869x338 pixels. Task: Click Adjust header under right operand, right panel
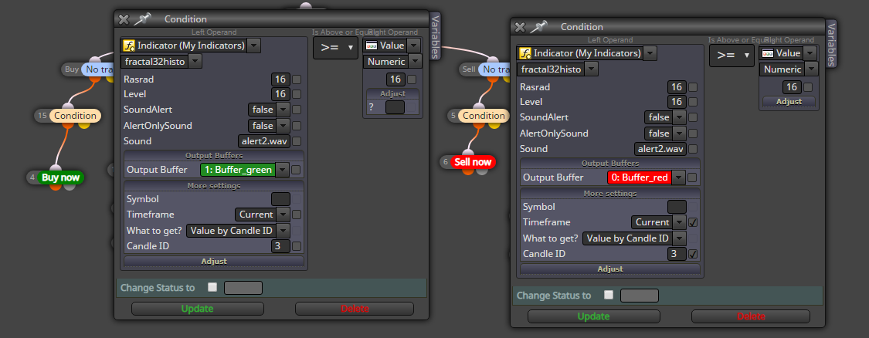point(789,101)
